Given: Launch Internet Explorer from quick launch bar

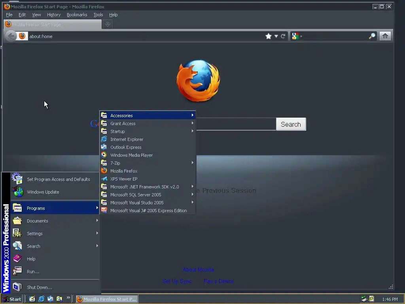Looking at the screenshot, I should [x=41, y=299].
